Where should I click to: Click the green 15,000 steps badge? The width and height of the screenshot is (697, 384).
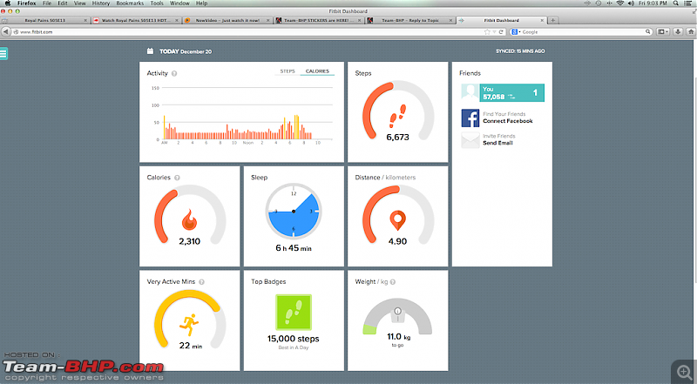click(x=294, y=312)
